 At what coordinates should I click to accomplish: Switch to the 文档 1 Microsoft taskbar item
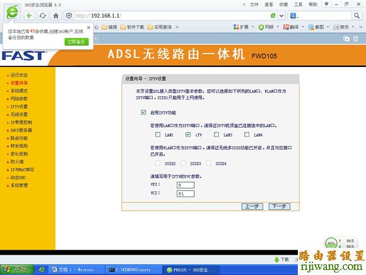(76, 269)
